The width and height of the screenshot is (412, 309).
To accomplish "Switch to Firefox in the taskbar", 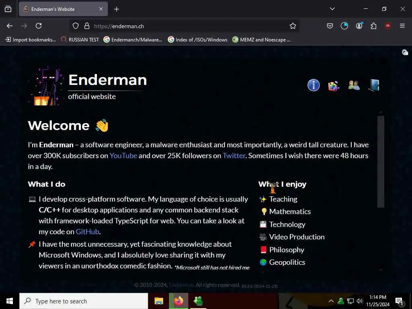I will coord(178,301).
